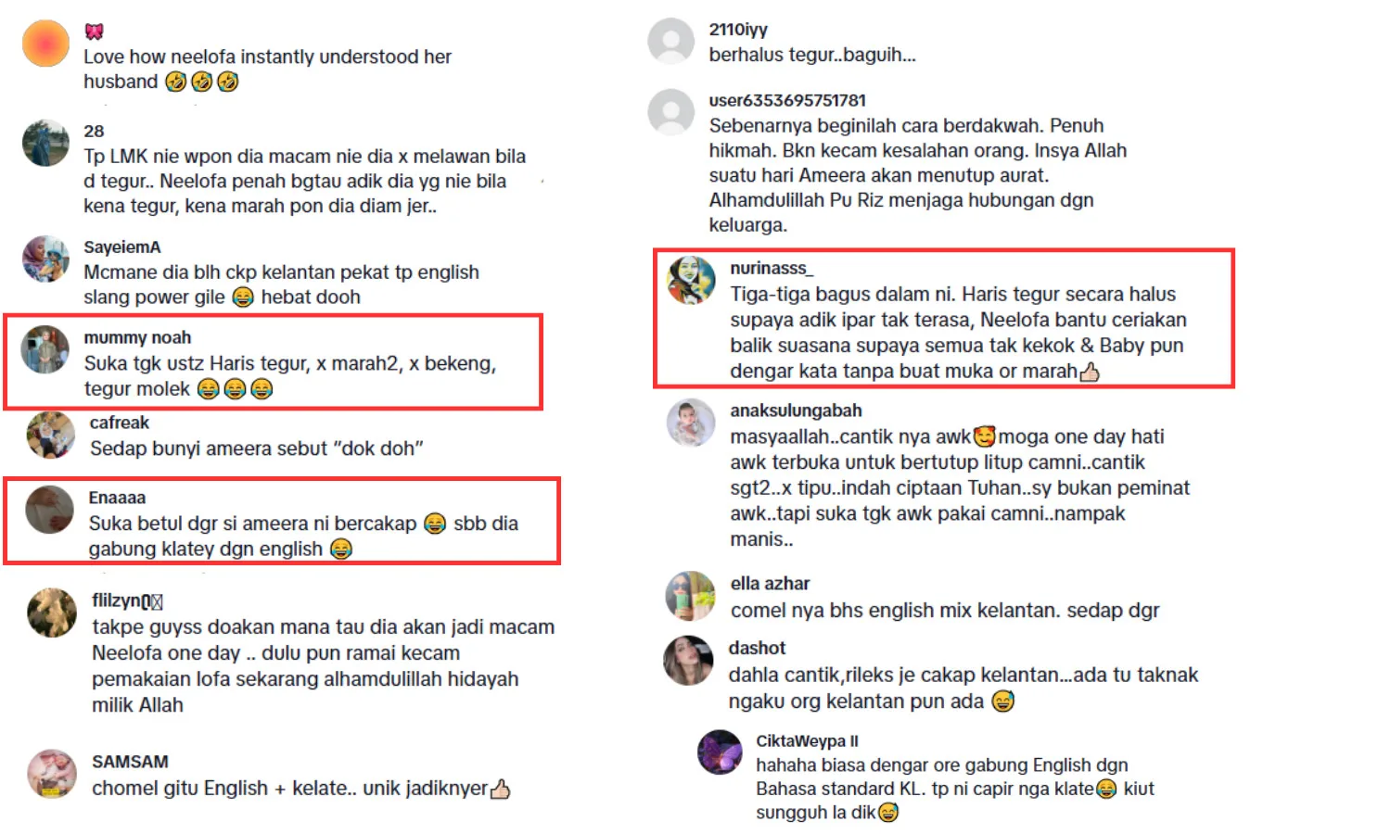Open the avatar of user 28
1391x834 pixels.
45,143
